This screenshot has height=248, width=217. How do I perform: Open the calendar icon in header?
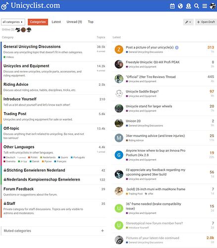click(x=172, y=6)
